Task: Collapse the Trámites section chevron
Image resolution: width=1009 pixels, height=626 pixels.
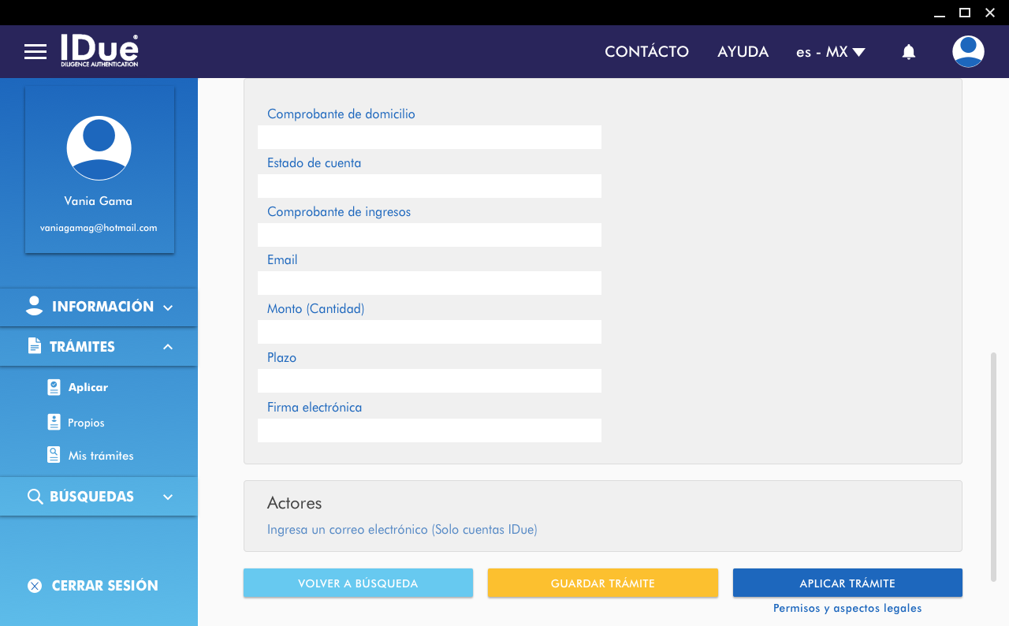Action: (168, 347)
